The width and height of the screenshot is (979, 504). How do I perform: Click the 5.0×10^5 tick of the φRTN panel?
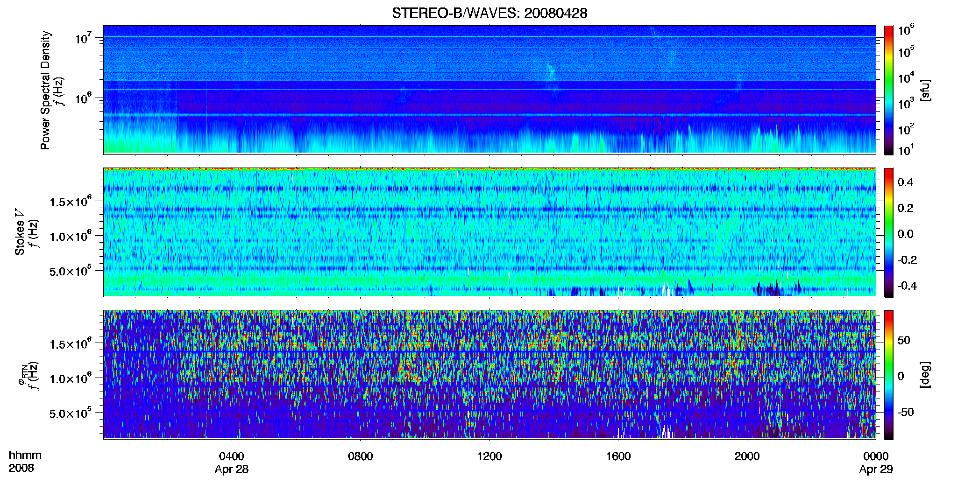(x=71, y=413)
